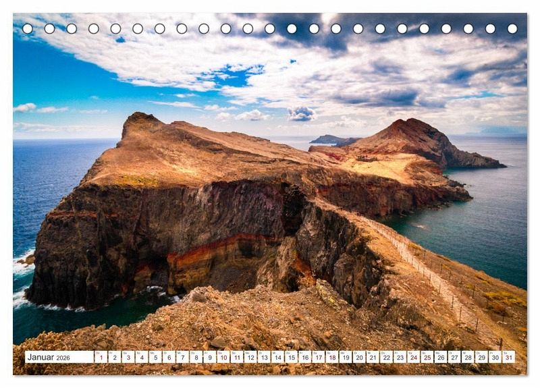This screenshot has width=540, height=388.
Task: Select day 9 in the date strip
Action: (x=210, y=357)
